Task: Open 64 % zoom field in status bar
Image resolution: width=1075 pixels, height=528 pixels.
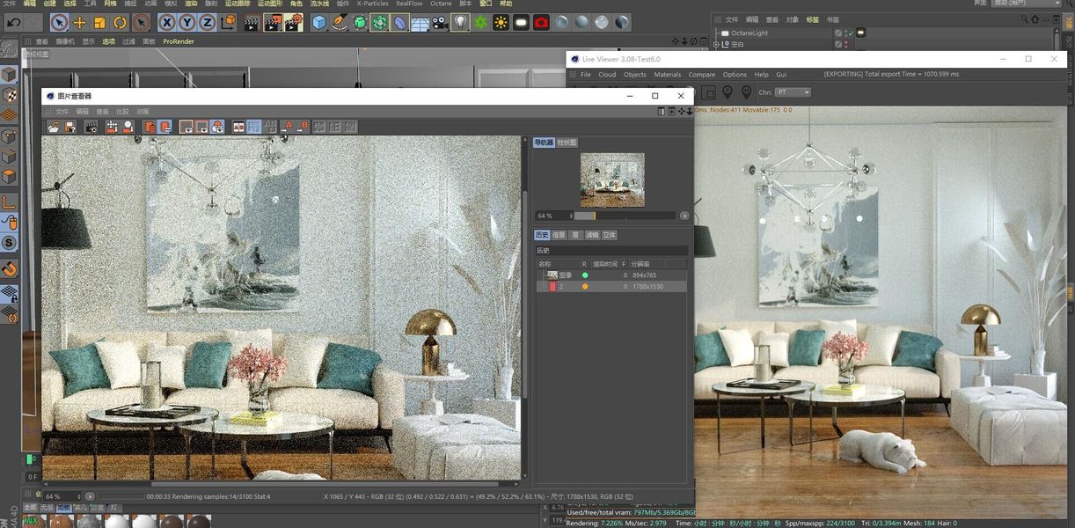Action: [x=62, y=496]
